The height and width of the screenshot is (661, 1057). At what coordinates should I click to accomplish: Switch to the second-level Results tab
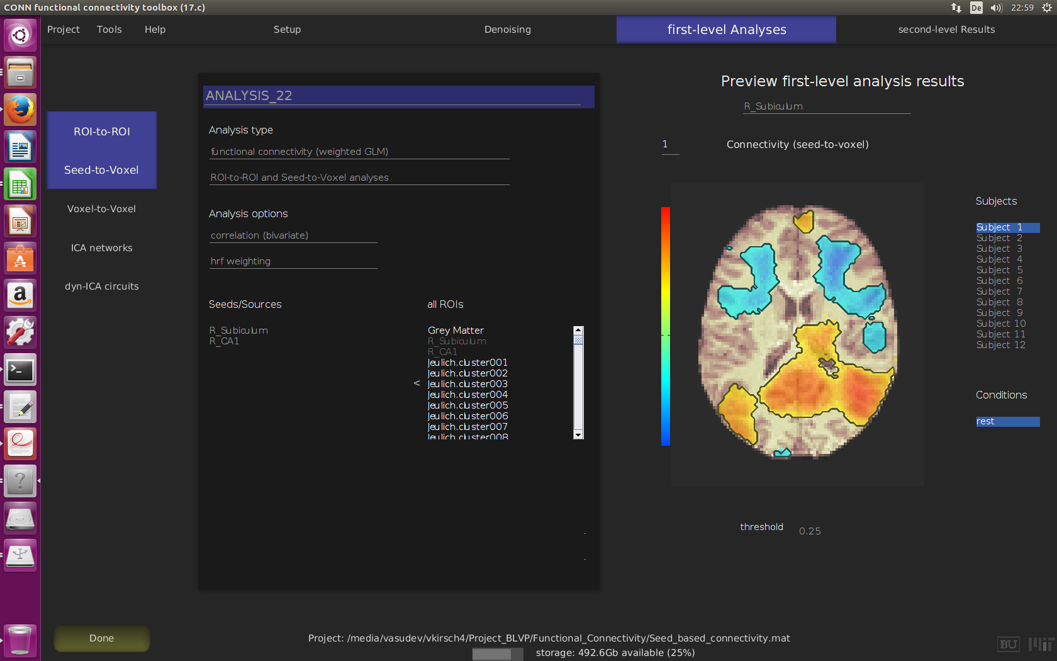click(x=946, y=30)
